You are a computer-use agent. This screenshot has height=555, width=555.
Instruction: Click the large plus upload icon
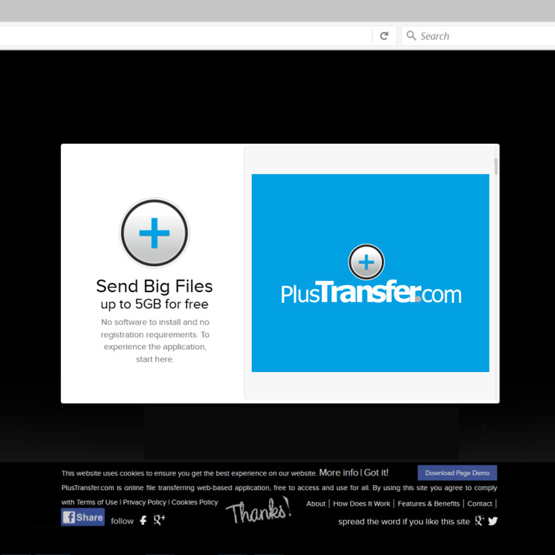coord(154,233)
